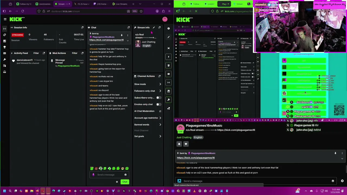
Task: Switch to the Livestreaming browser tab
Action: coord(43,4)
